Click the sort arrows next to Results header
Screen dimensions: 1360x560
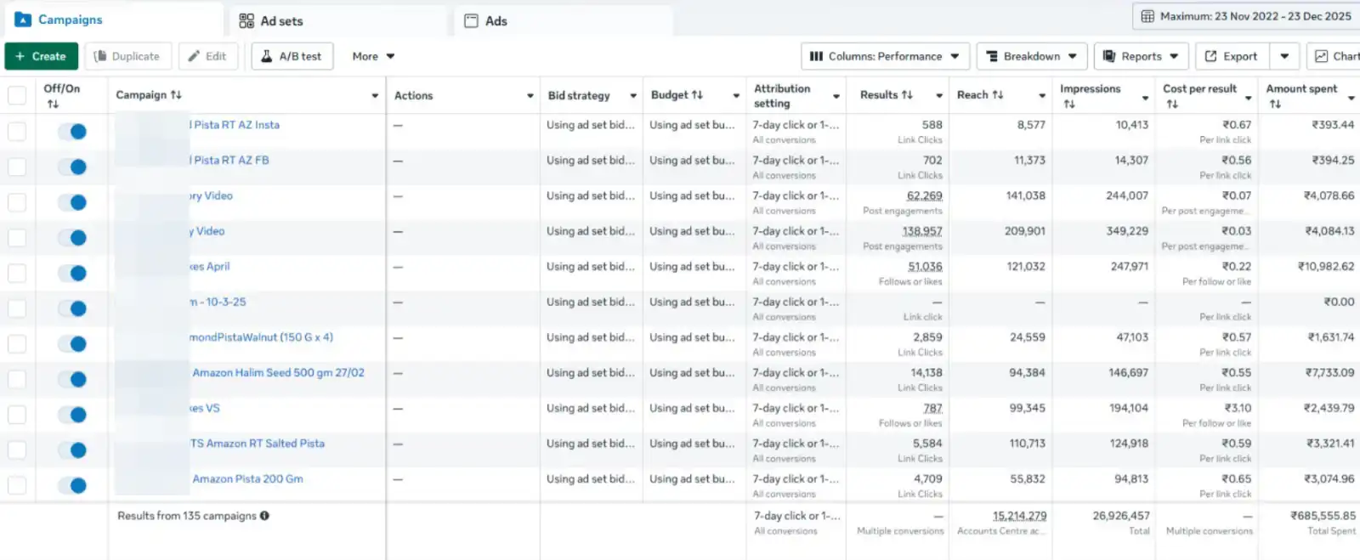click(x=907, y=95)
